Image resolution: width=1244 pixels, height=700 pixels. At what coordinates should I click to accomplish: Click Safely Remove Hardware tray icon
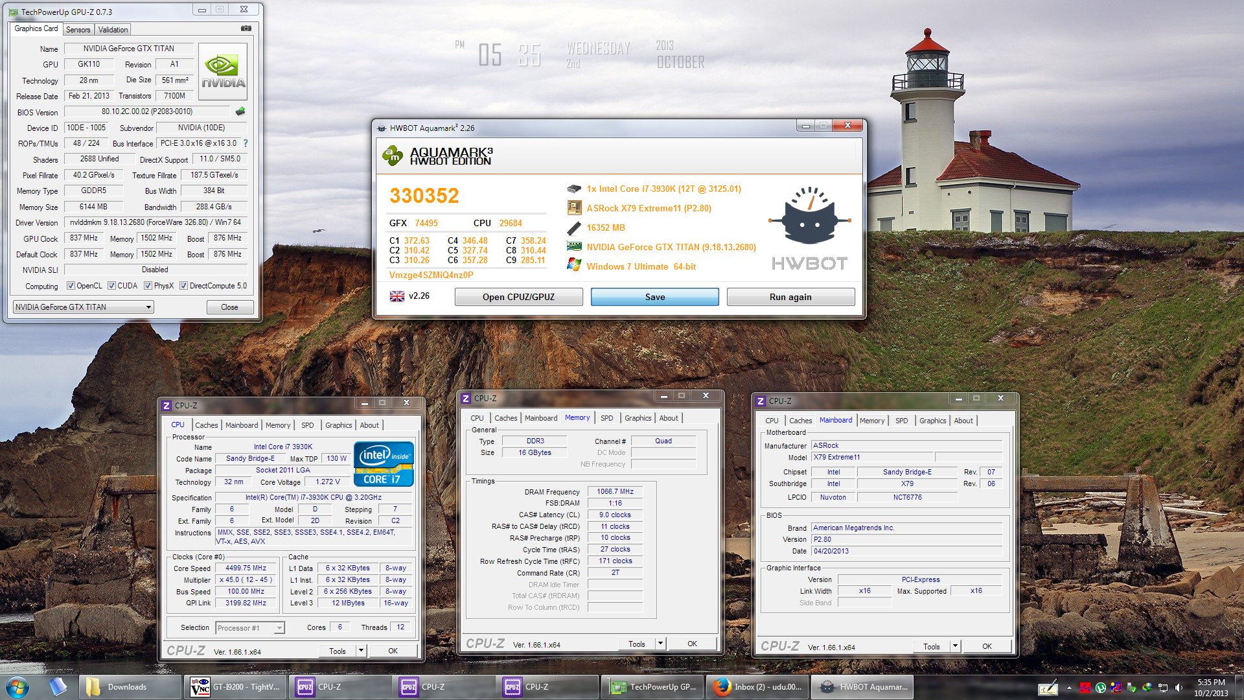pos(1131,688)
